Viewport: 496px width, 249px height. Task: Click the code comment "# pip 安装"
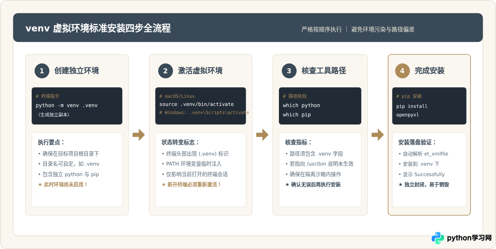point(409,96)
